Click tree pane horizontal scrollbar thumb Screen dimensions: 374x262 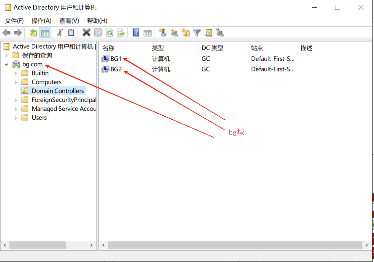[x=38, y=245]
